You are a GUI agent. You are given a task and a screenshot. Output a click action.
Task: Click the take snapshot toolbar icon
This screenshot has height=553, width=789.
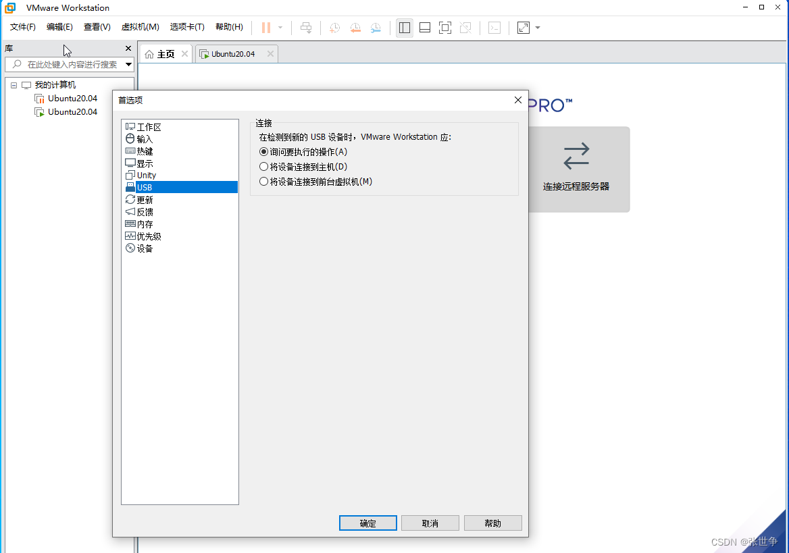[334, 28]
